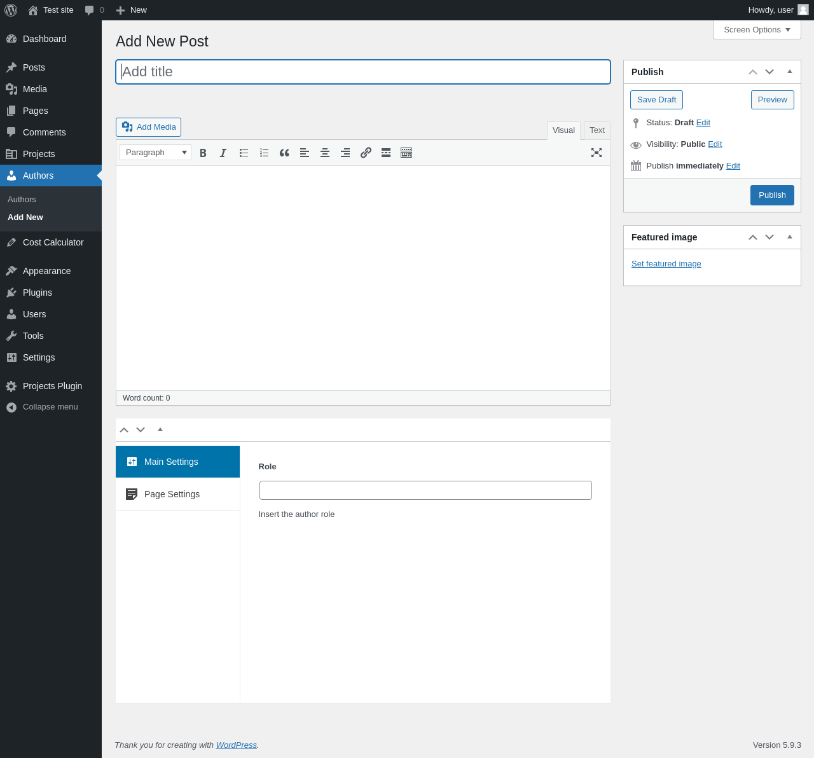814x758 pixels.
Task: Insert a numbered list
Action: point(264,153)
